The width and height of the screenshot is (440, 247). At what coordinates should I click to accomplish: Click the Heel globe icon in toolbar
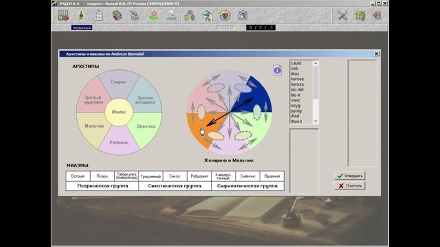coord(171,16)
